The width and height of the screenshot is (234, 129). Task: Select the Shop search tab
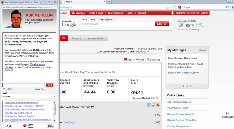click(x=93, y=20)
